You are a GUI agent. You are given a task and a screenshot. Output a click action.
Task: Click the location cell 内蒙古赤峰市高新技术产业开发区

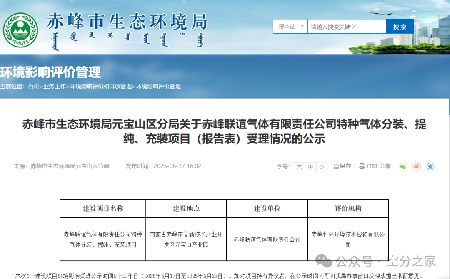[x=186, y=239]
